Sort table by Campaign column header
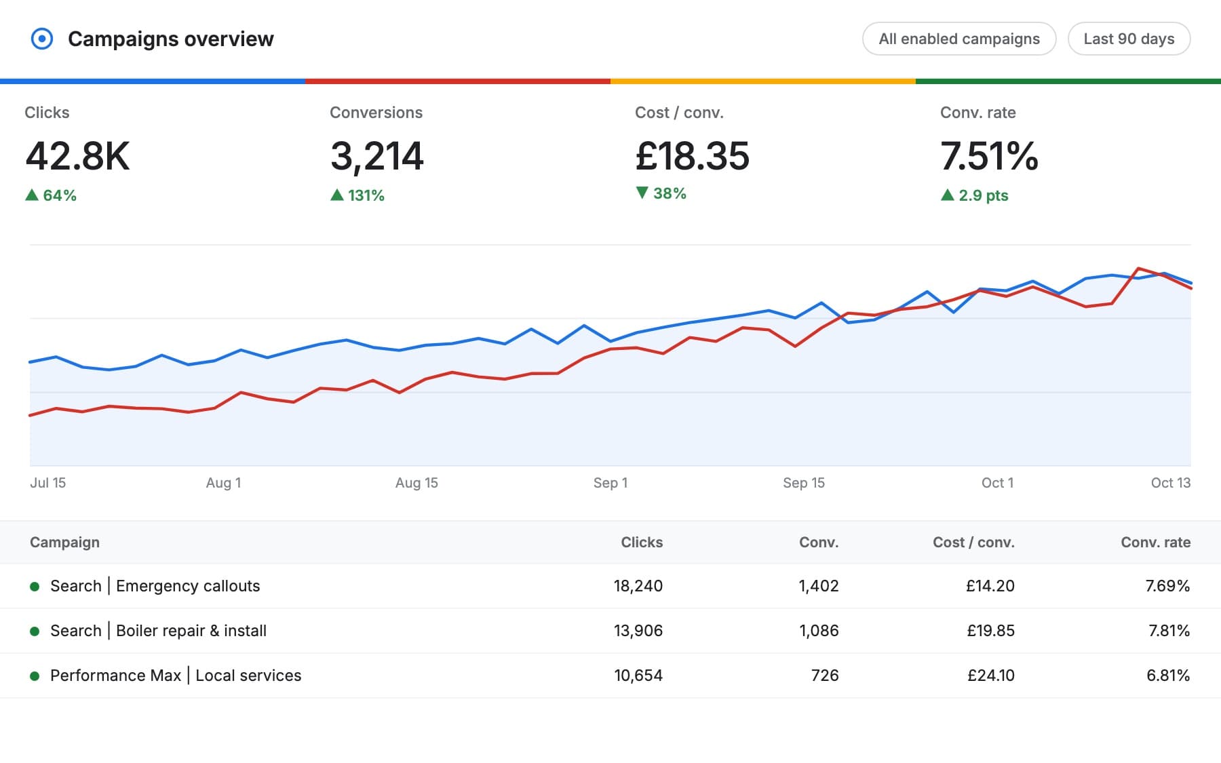Screen dimensions: 1221x763 tap(64, 542)
